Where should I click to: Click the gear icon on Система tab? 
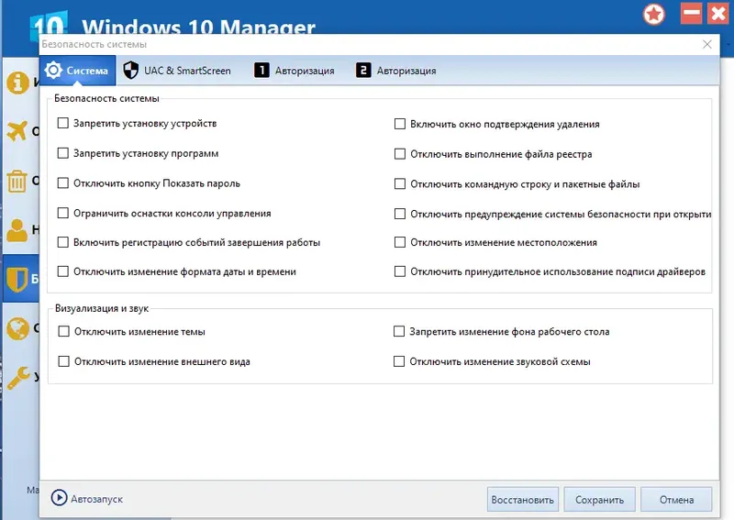pos(53,71)
